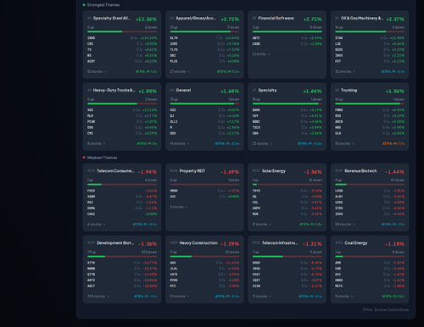
Task: Click the PLCE ticker row in Apparel/Shoes card
Action: [x=204, y=61]
